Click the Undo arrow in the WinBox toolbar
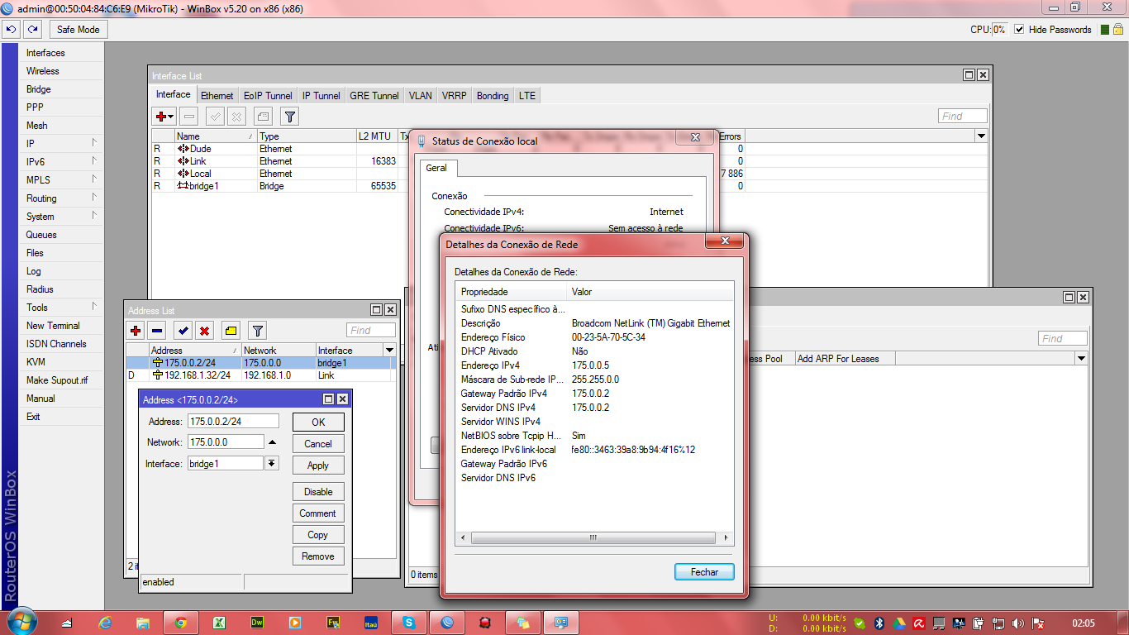The image size is (1129, 635). point(12,30)
